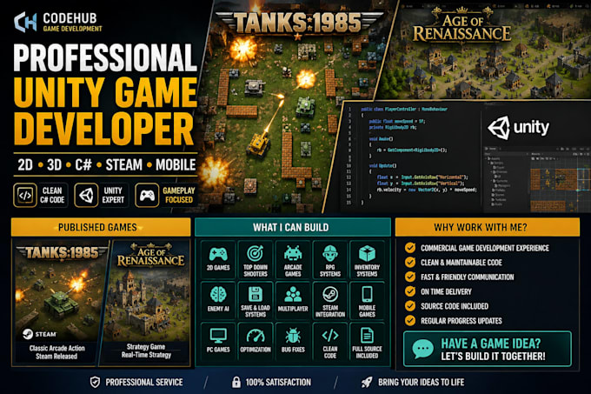Click the Unity logo beside the code
Image resolution: width=591 pixels, height=394 pixels.
[518, 128]
